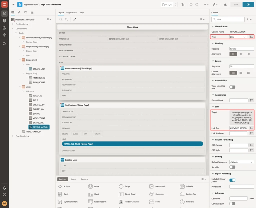
Task: Collapse the Column Formatting section
Action: pyautogui.click(x=213, y=140)
